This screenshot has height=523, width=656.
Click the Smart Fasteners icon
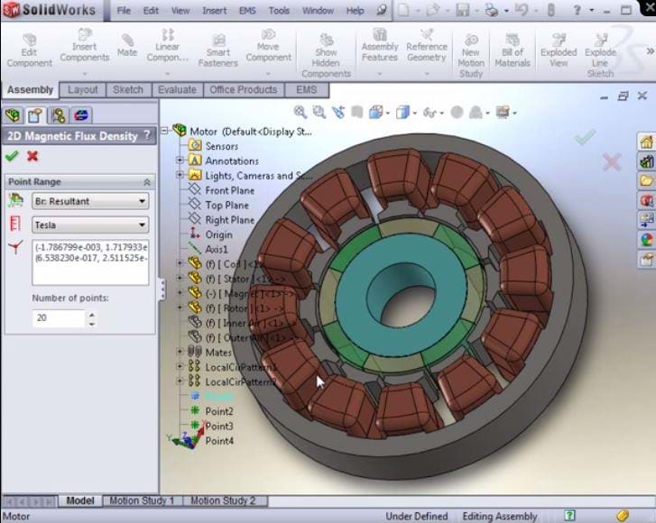tap(218, 51)
